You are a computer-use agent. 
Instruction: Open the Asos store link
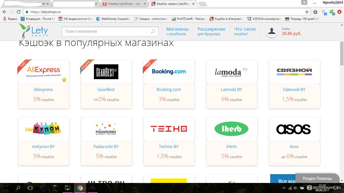[294, 147]
